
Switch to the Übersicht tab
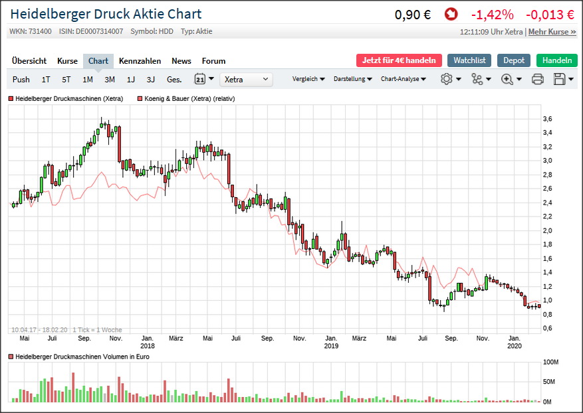click(29, 61)
